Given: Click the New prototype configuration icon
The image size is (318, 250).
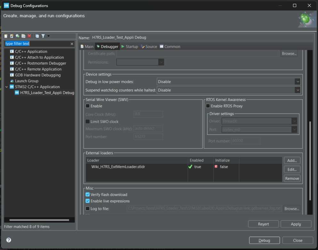Looking at the screenshot, I should coord(12,36).
